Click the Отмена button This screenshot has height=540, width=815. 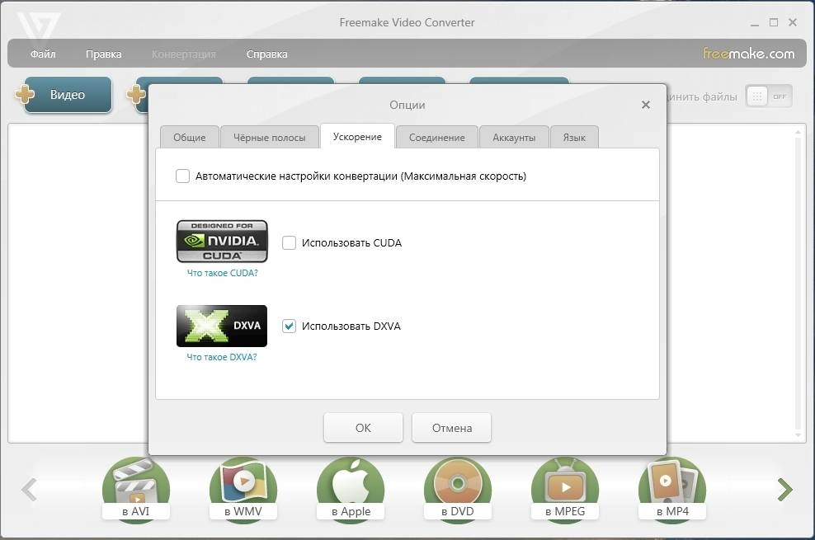point(452,428)
